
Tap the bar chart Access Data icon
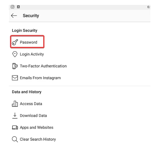pyautogui.click(x=15, y=104)
